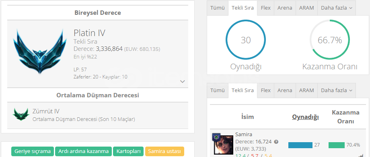Open Daha fazla dropdown in the champions tab bar
370x157 pixels.
click(x=337, y=90)
